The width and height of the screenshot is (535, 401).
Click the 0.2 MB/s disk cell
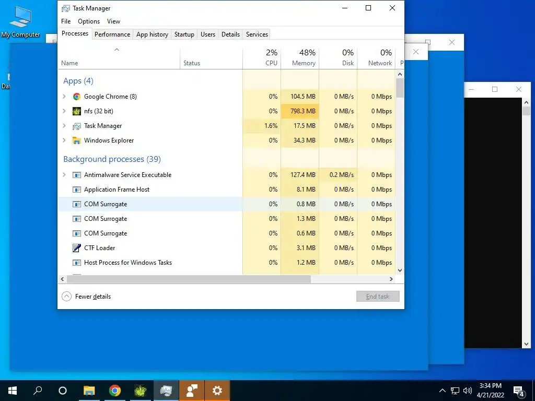pos(338,175)
